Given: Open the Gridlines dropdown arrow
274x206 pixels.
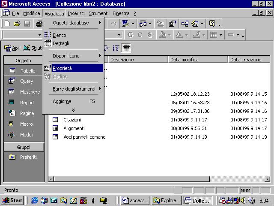Looking at the screenshot, I should pyautogui.click(x=220, y=35).
